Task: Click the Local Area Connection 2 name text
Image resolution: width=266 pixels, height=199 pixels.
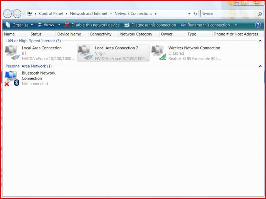Action: pyautogui.click(x=117, y=48)
